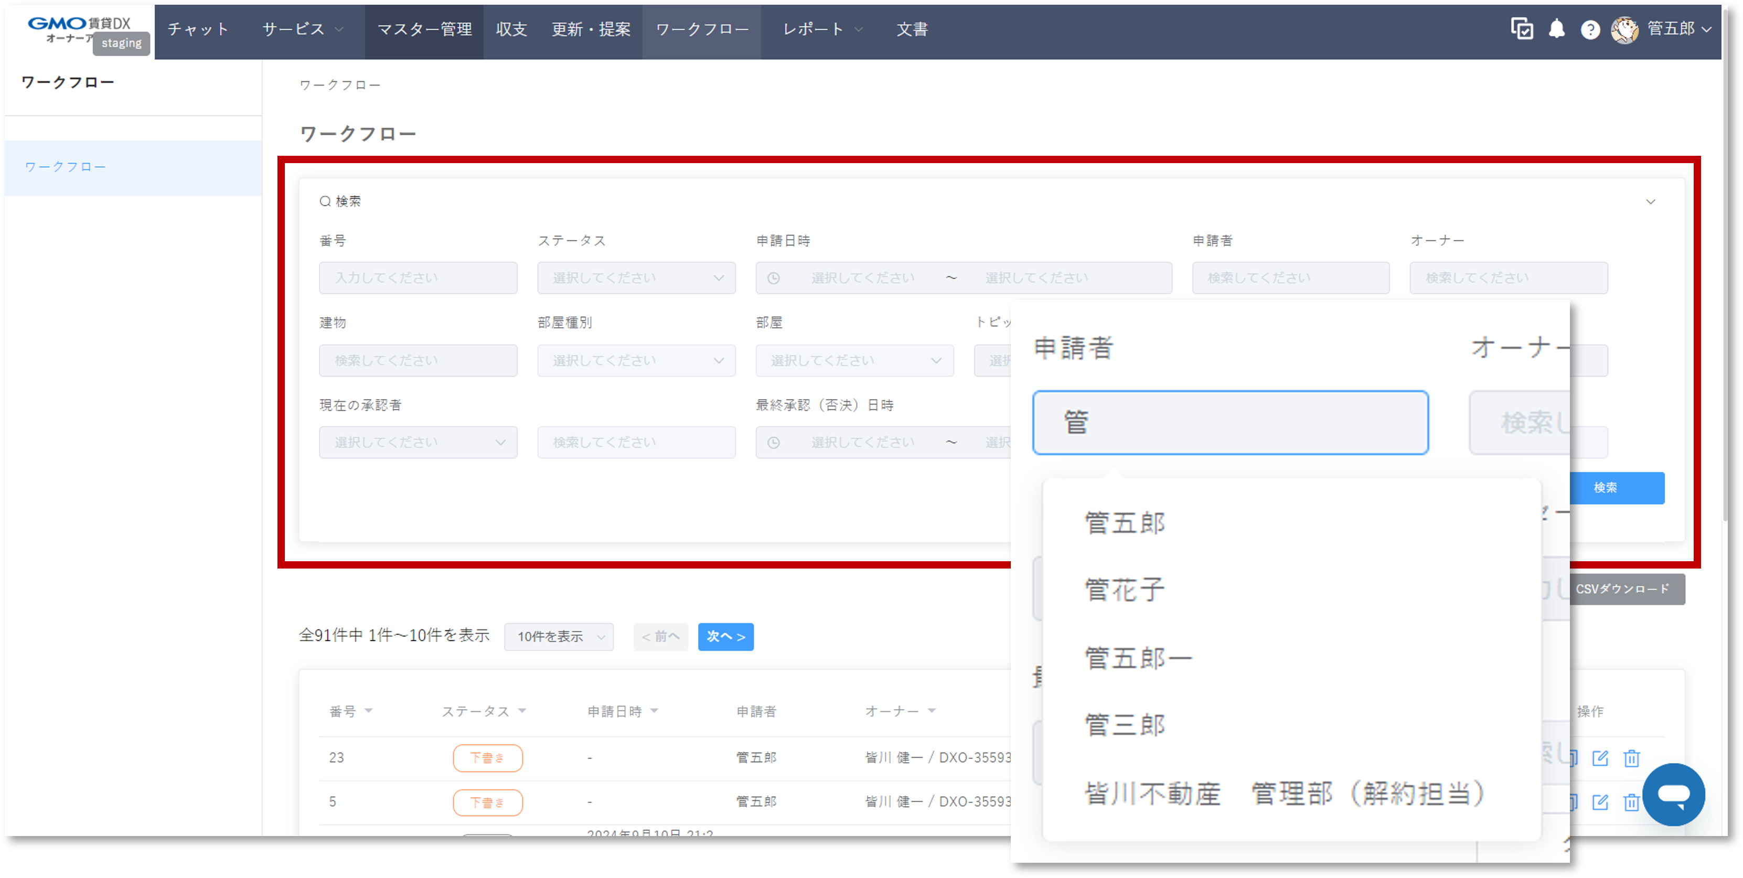Viewport: 1743px width, 878px height.
Task: Sort table by ステータス column arrow
Action: click(x=522, y=711)
